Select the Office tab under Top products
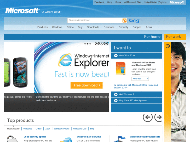This screenshot has height=142, width=190. click(x=38, y=129)
